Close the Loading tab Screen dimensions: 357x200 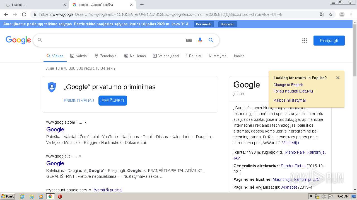point(65,5)
